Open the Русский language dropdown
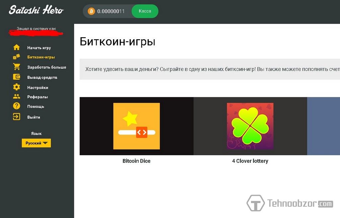 36,143
